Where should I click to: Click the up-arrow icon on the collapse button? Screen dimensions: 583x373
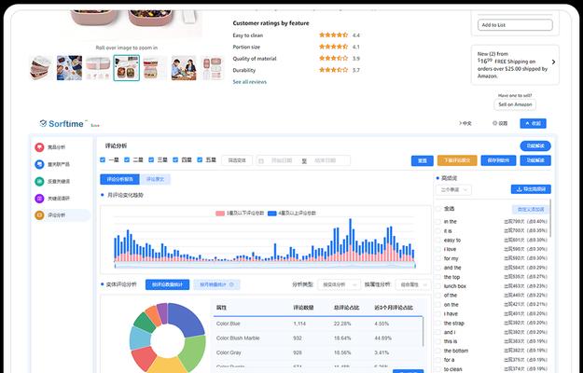click(527, 123)
